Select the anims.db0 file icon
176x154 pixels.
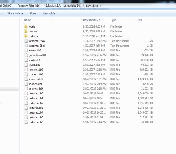(x=26, y=50)
